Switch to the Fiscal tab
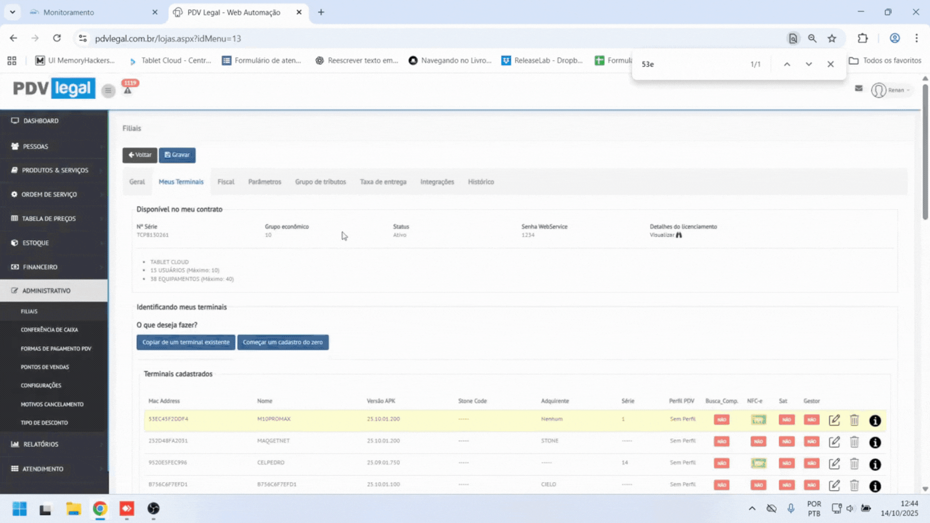The image size is (930, 523). [x=226, y=182]
